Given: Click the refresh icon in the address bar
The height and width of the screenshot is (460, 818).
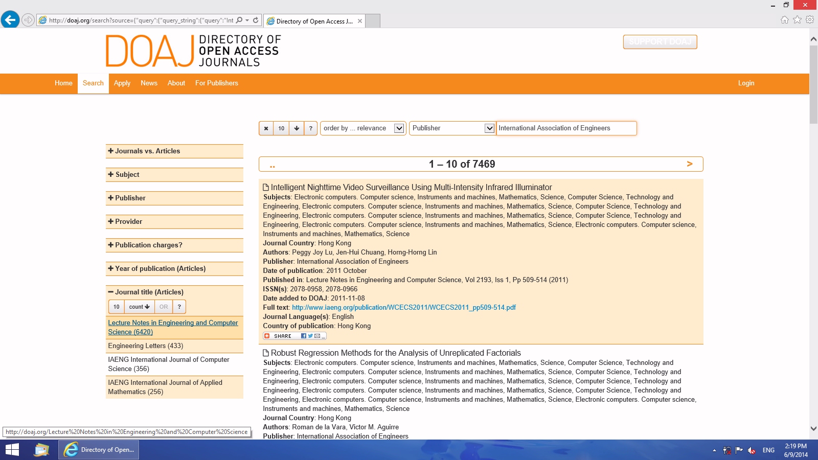Looking at the screenshot, I should coord(256,20).
